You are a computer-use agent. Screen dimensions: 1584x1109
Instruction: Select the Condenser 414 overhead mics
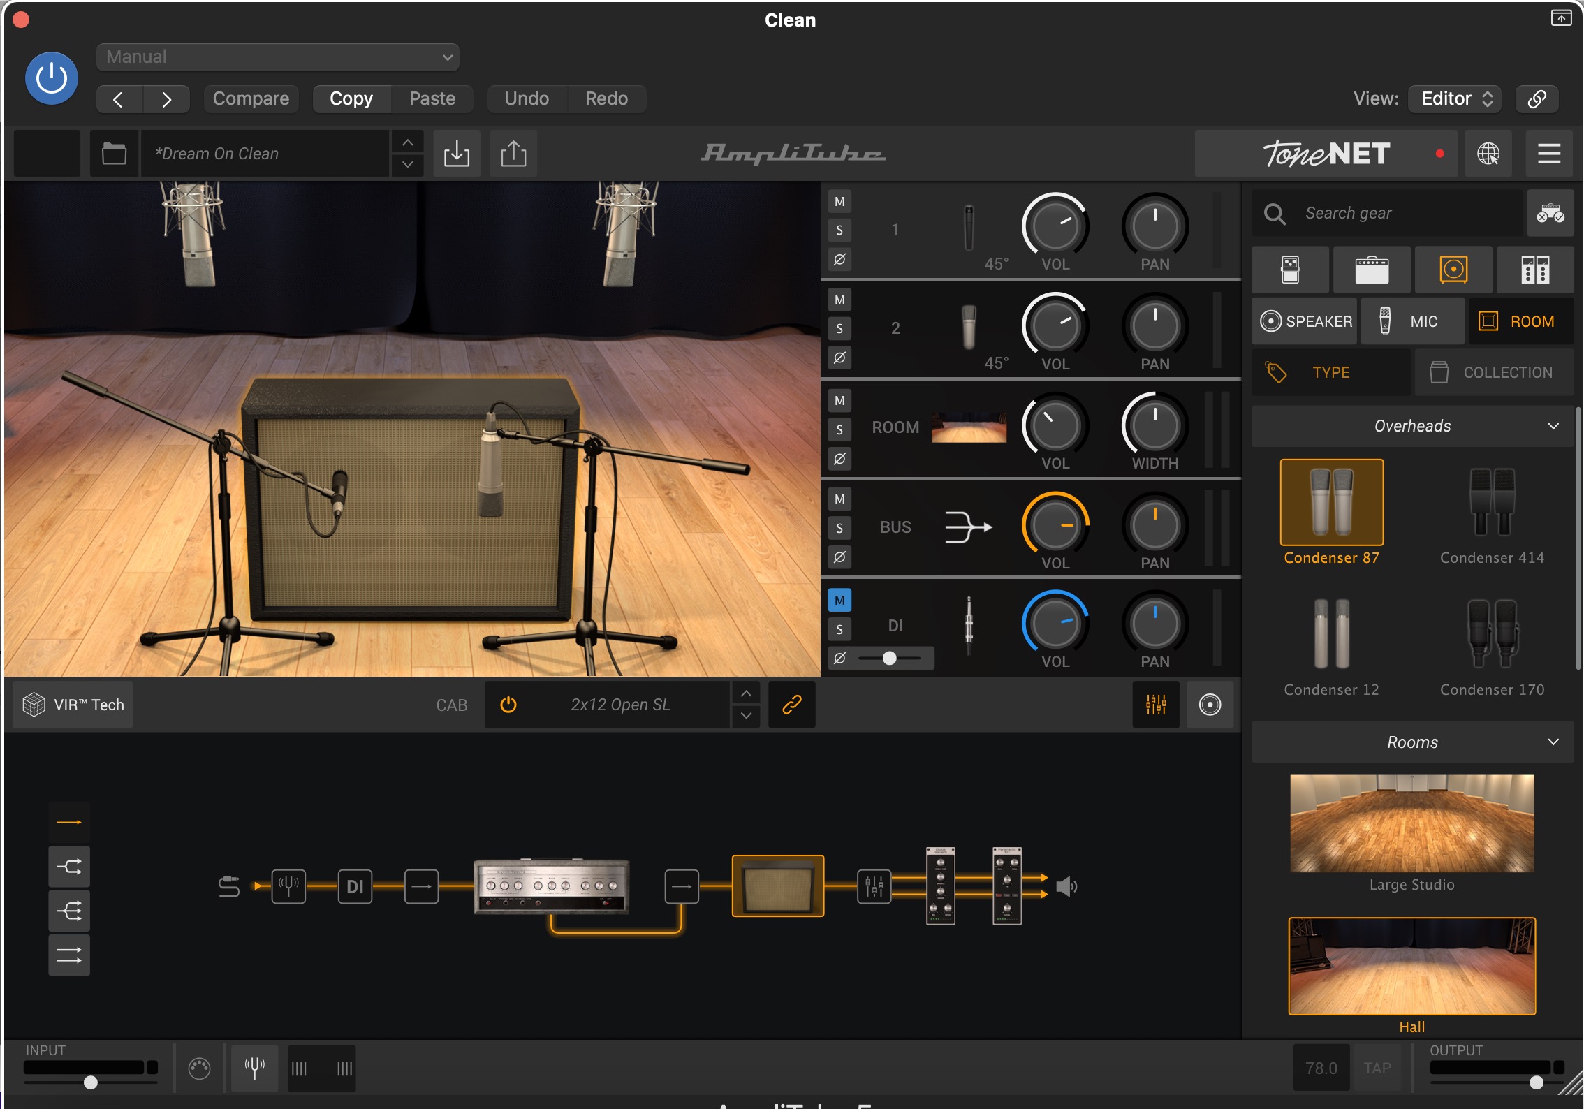pyautogui.click(x=1492, y=513)
